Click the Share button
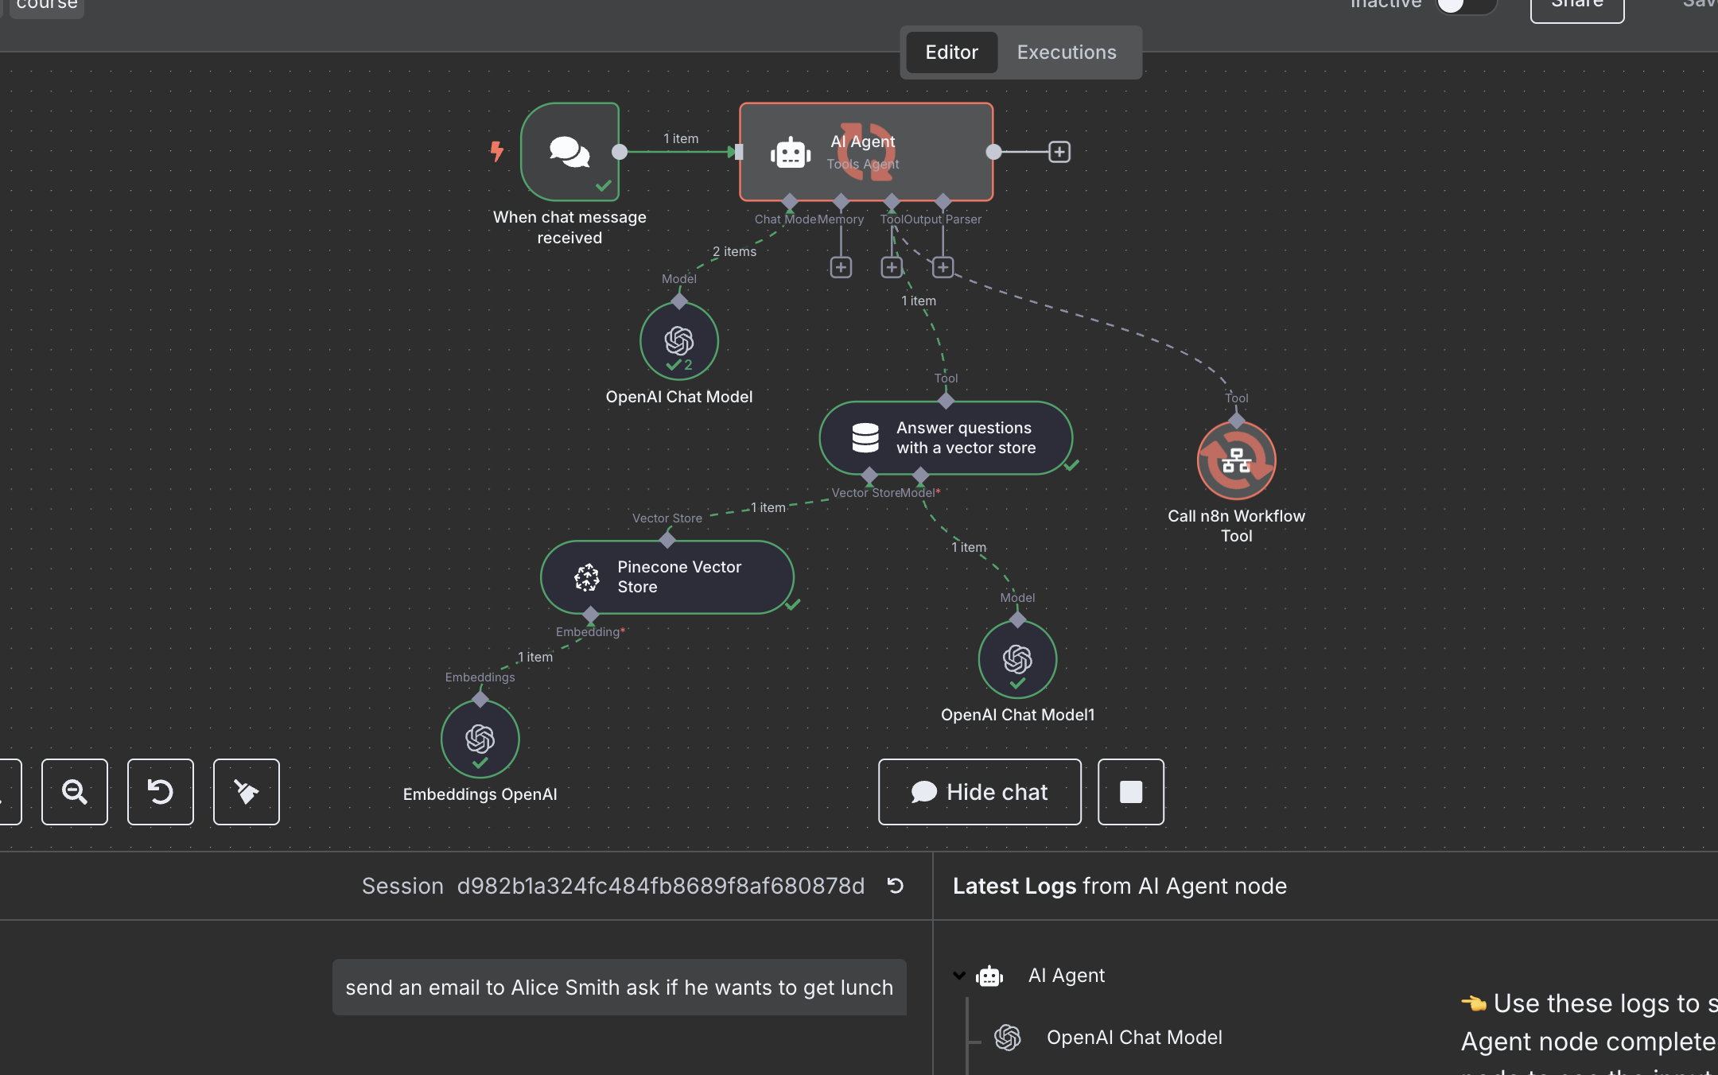Image resolution: width=1718 pixels, height=1075 pixels. pos(1576,5)
